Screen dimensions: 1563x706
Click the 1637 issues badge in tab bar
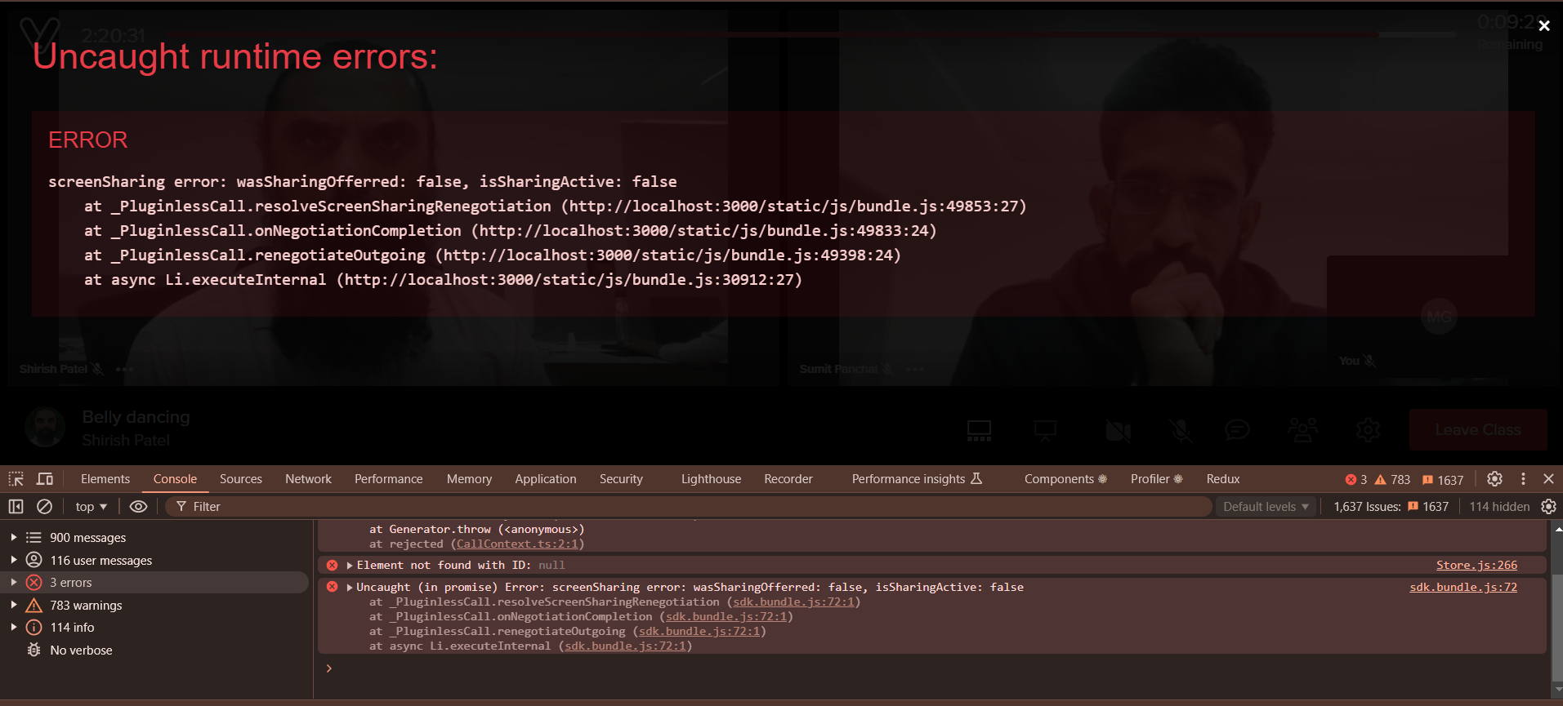click(x=1443, y=480)
